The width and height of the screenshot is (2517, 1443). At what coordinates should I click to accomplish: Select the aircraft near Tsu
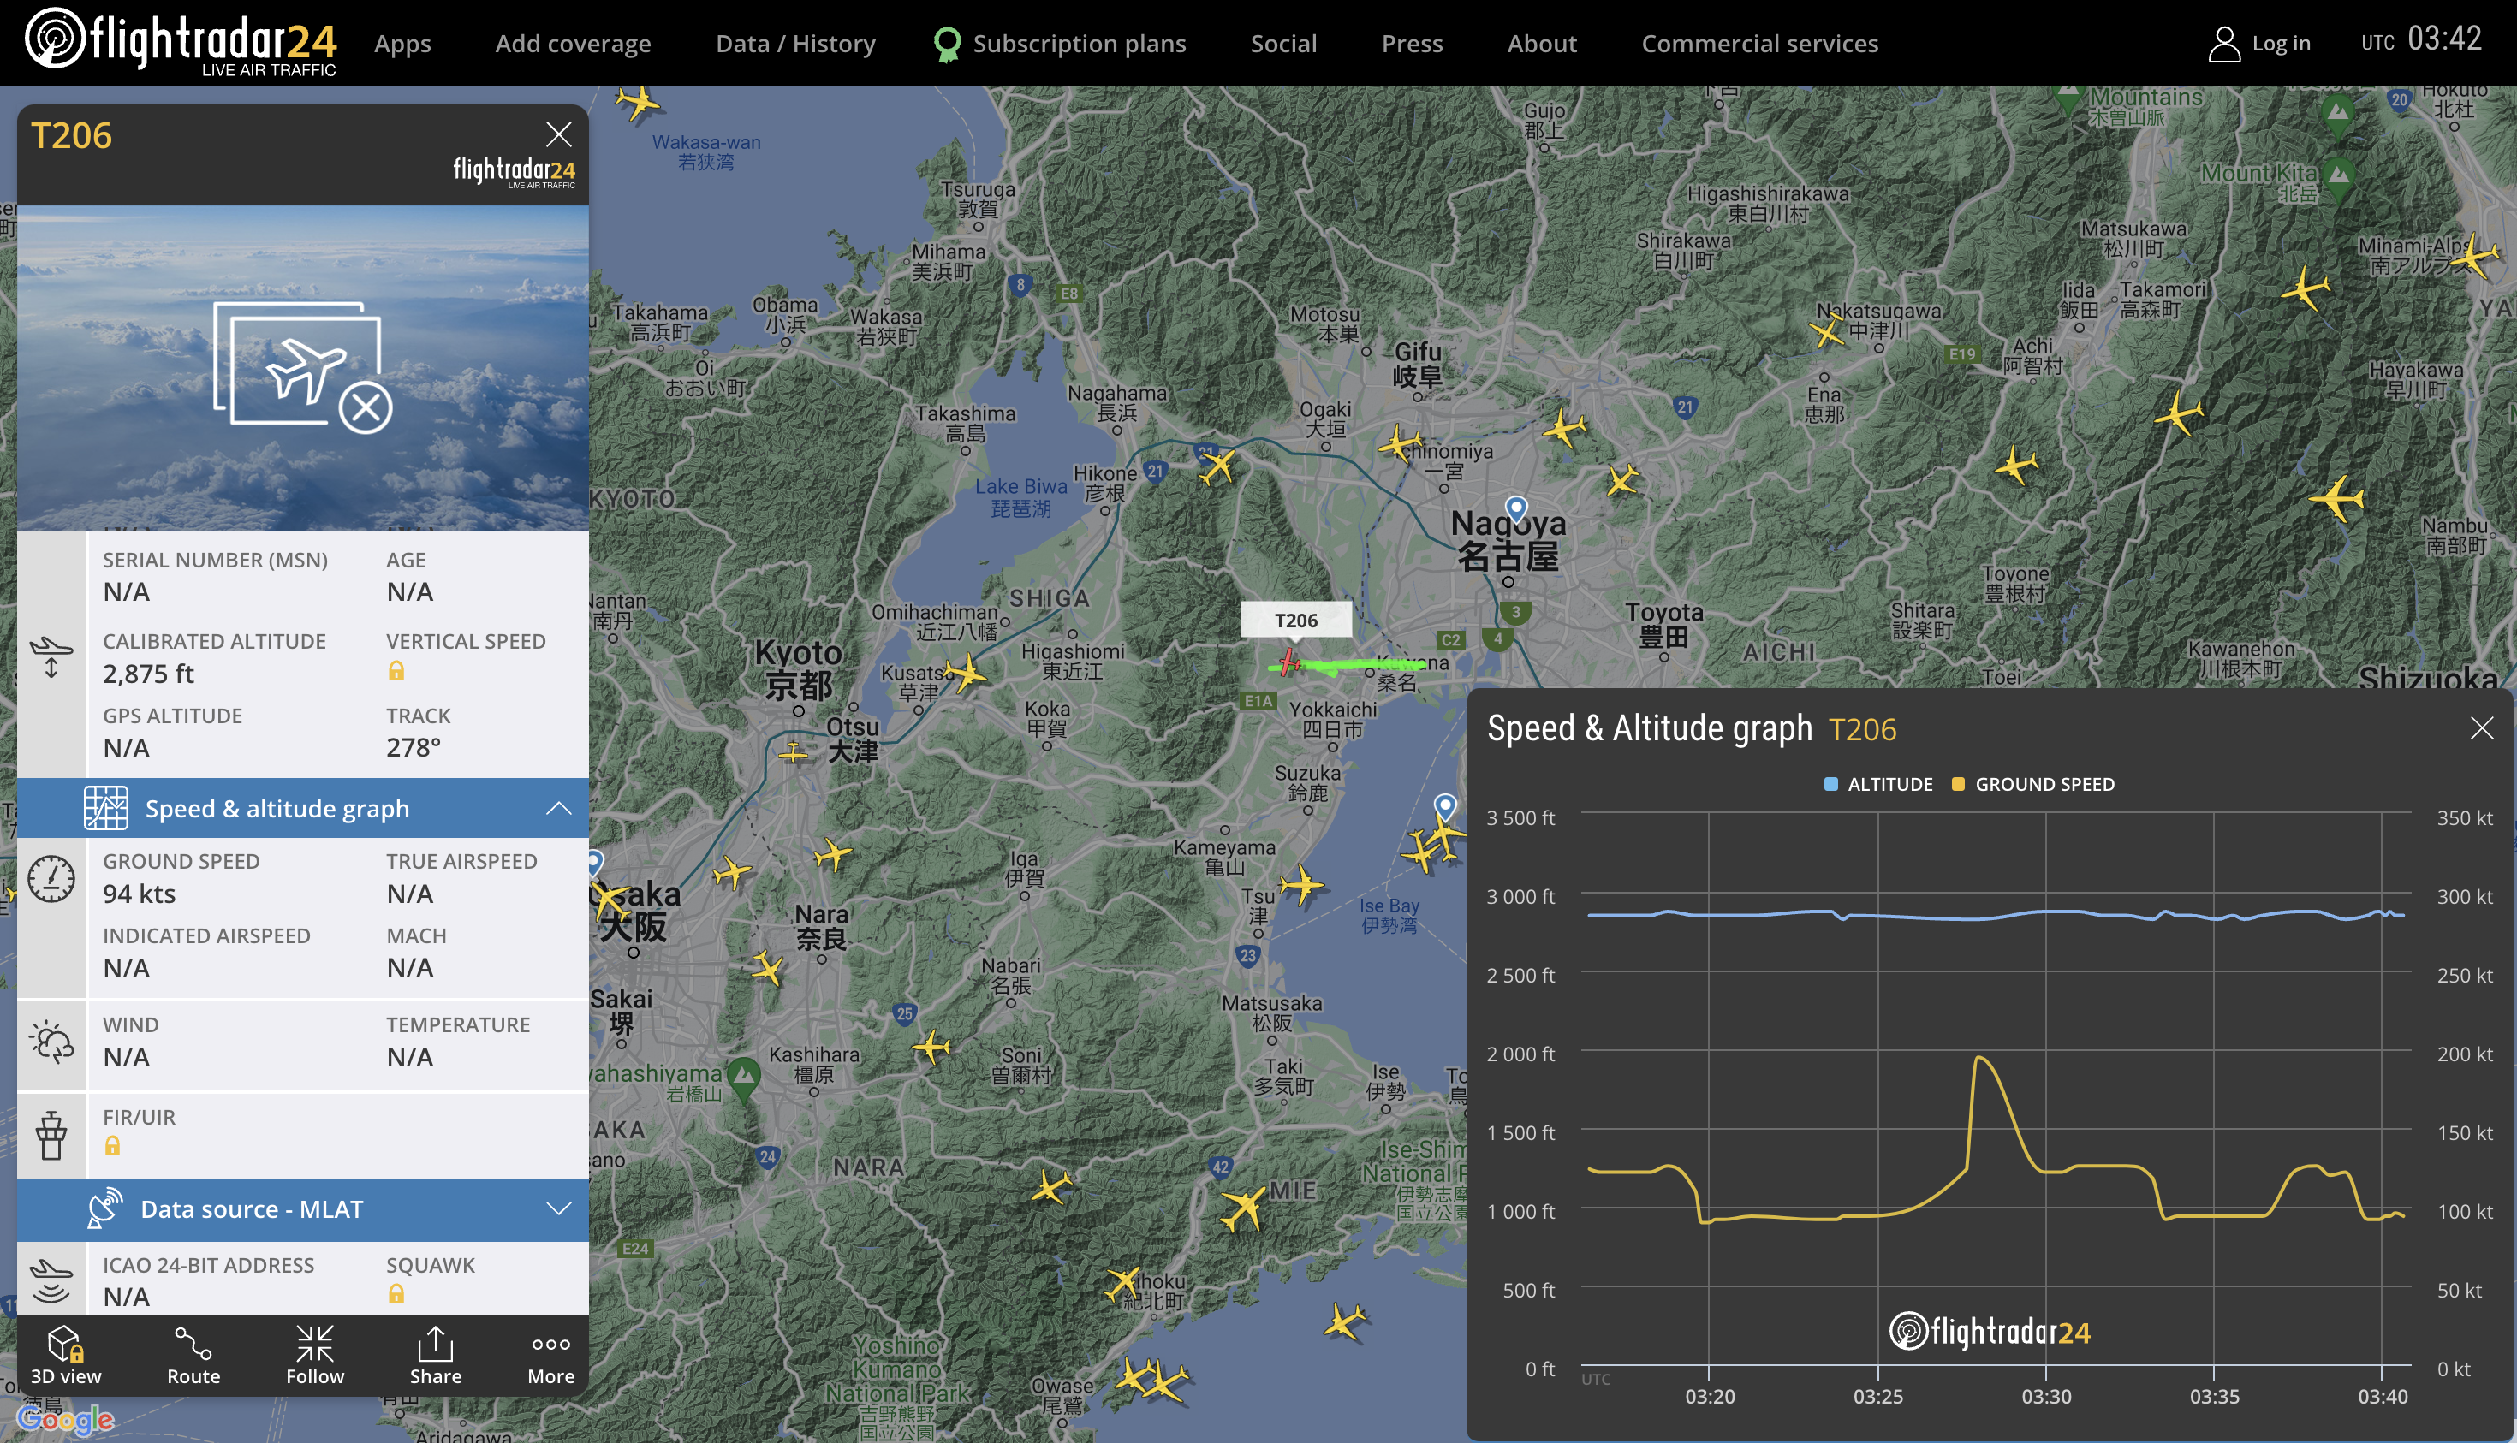coord(1300,884)
